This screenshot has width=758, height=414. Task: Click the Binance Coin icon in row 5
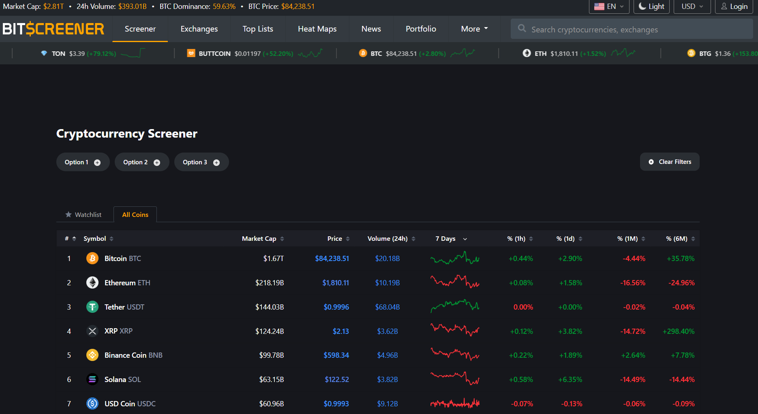click(x=92, y=355)
